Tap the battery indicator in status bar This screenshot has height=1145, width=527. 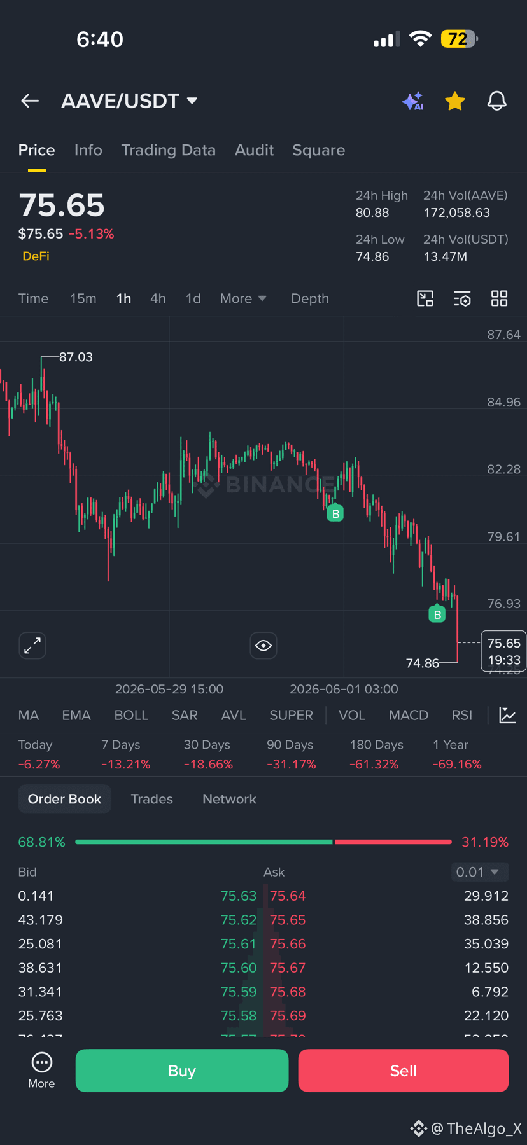459,39
